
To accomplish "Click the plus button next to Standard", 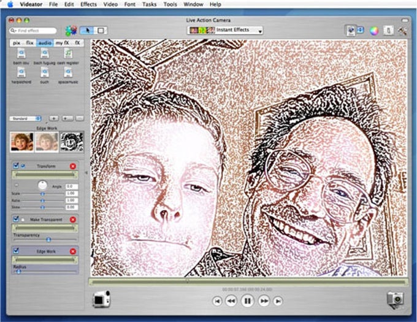I will [x=54, y=118].
